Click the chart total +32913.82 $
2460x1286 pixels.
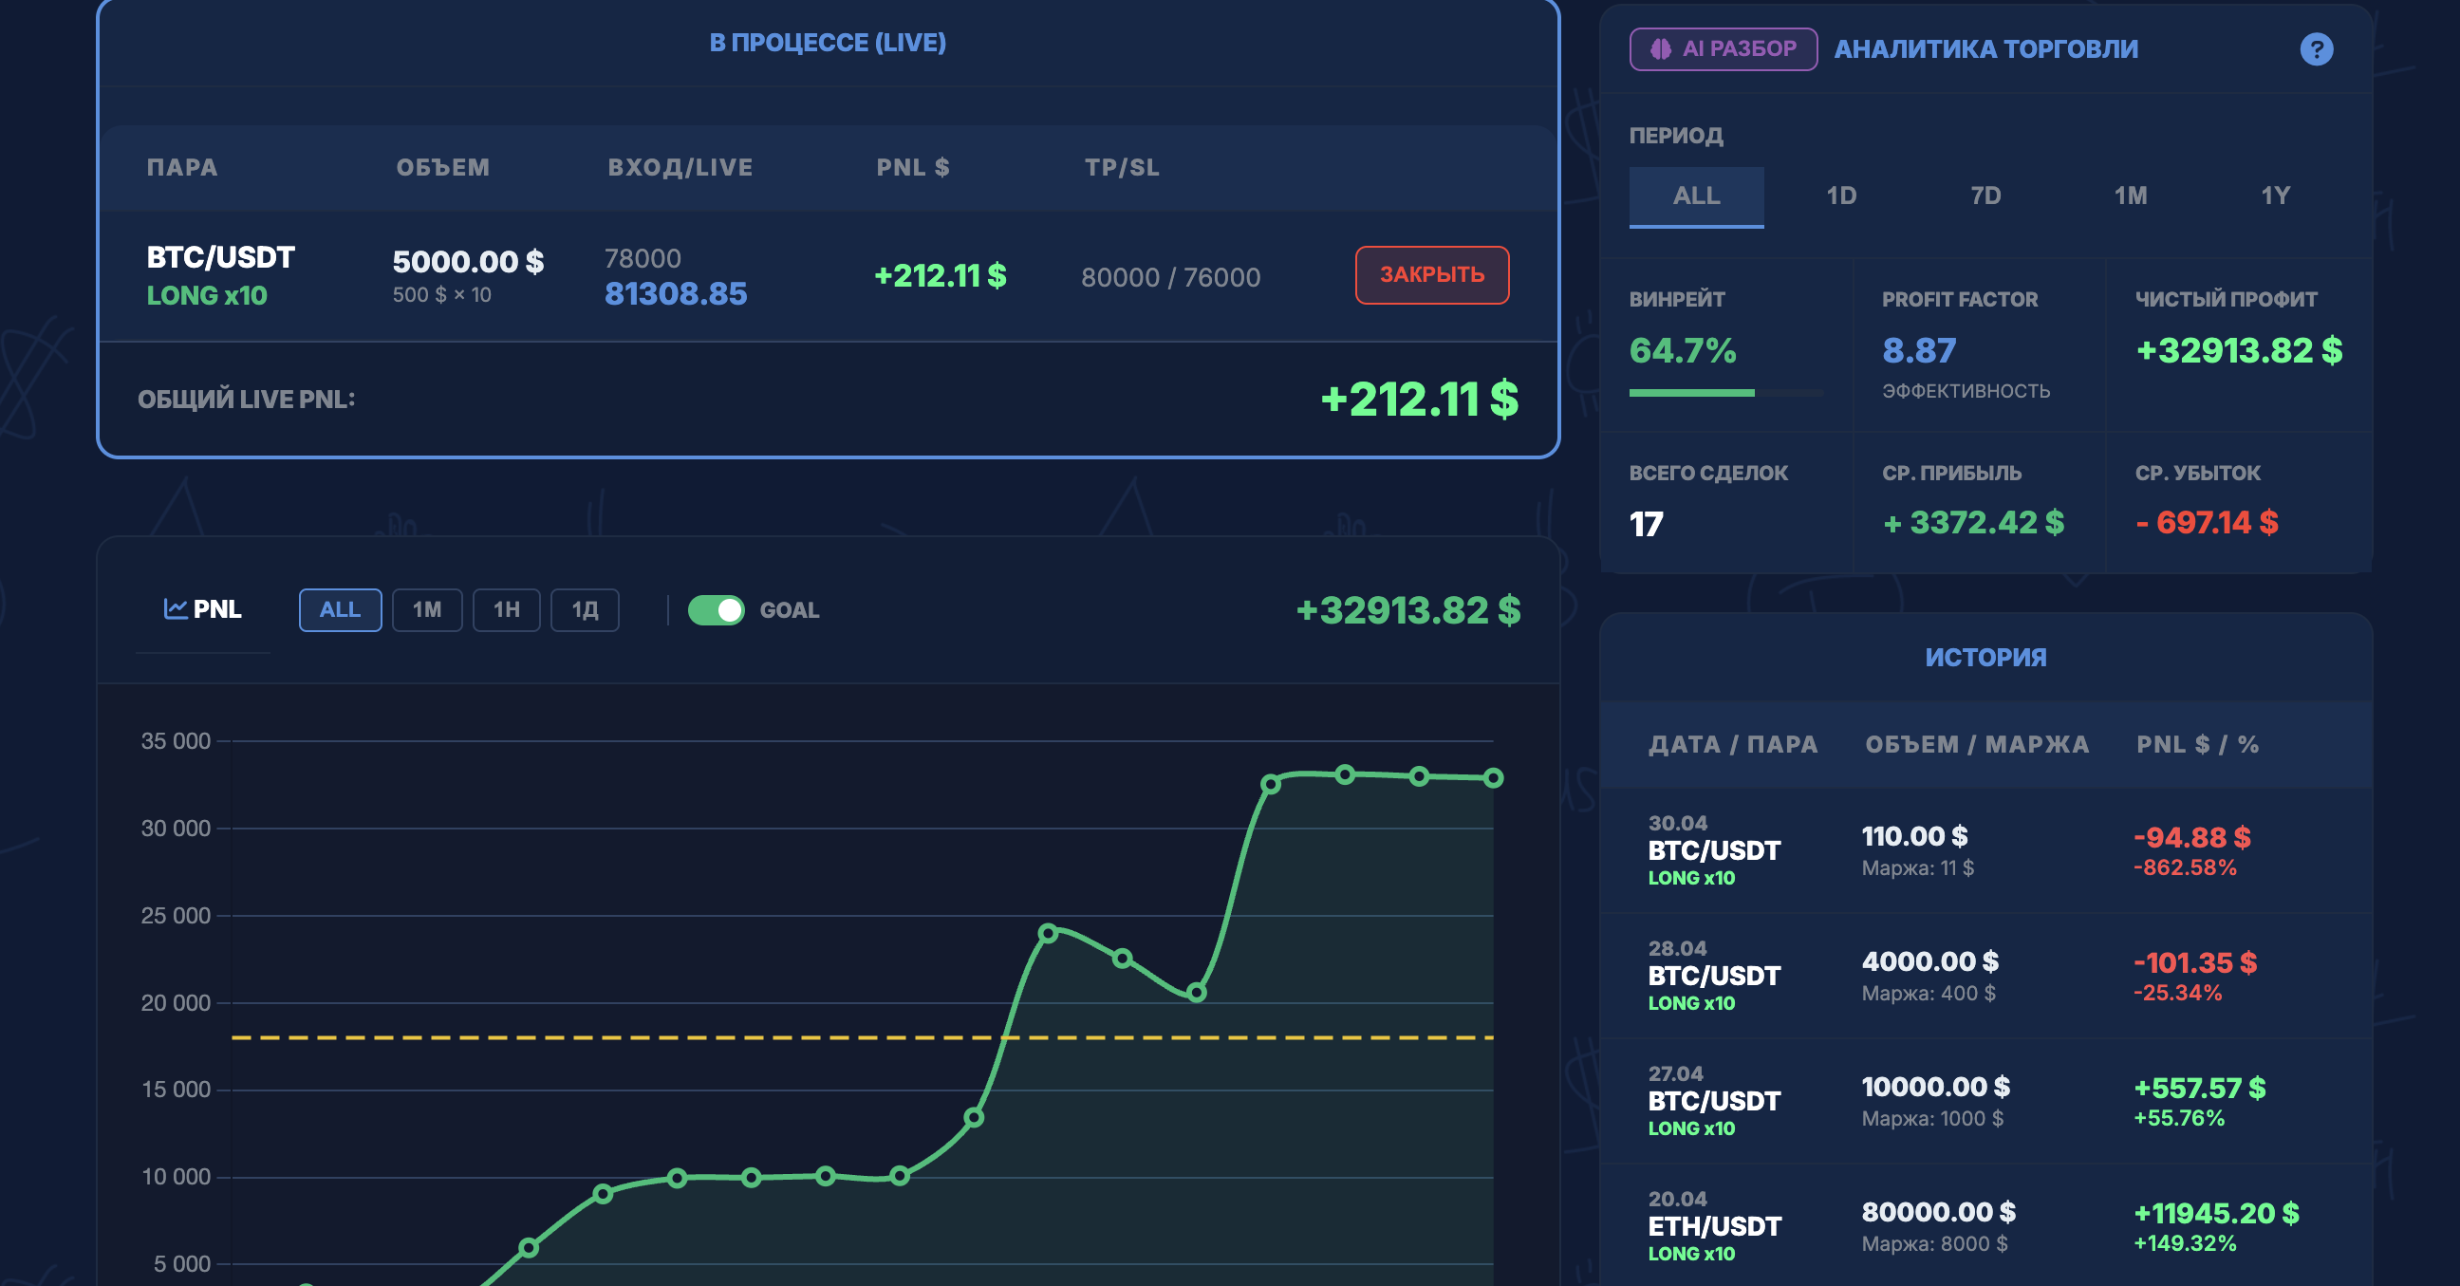1407,610
